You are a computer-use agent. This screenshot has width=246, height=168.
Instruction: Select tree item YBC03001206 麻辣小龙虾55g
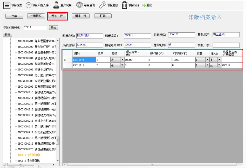coord(36,69)
